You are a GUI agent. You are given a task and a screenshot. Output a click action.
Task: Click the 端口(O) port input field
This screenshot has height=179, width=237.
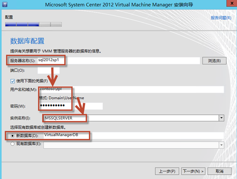tap(48, 70)
